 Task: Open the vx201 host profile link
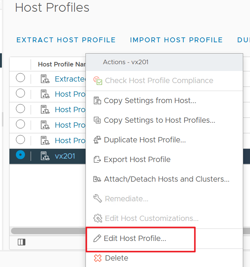pos(65,156)
